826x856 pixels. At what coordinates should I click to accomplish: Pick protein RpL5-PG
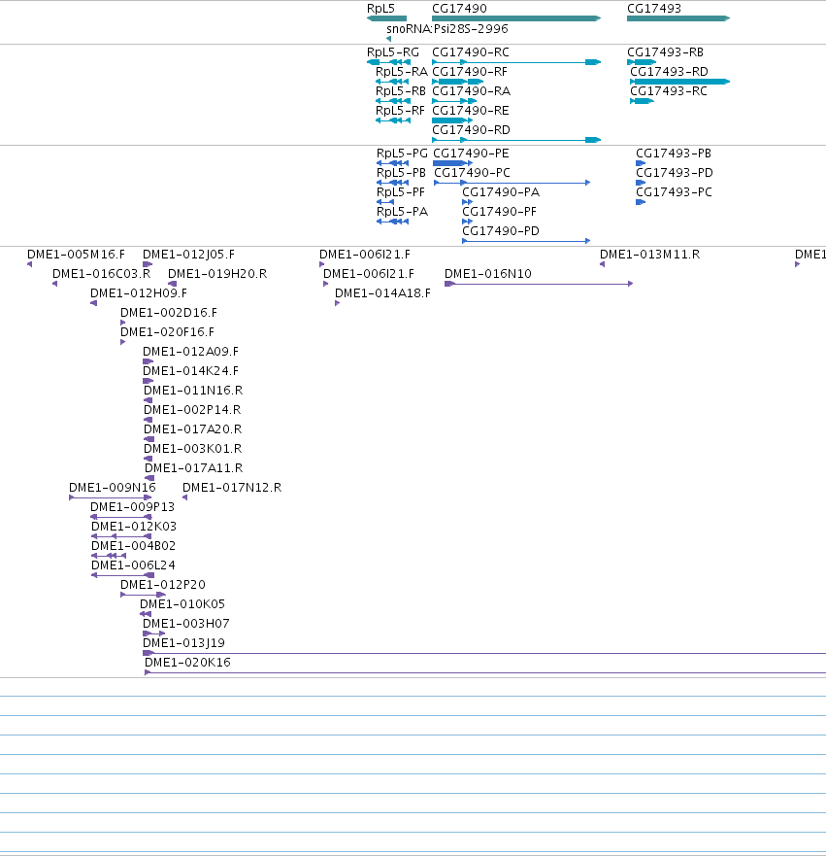click(403, 154)
